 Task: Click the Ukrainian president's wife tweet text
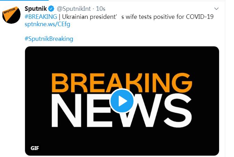click(138, 17)
